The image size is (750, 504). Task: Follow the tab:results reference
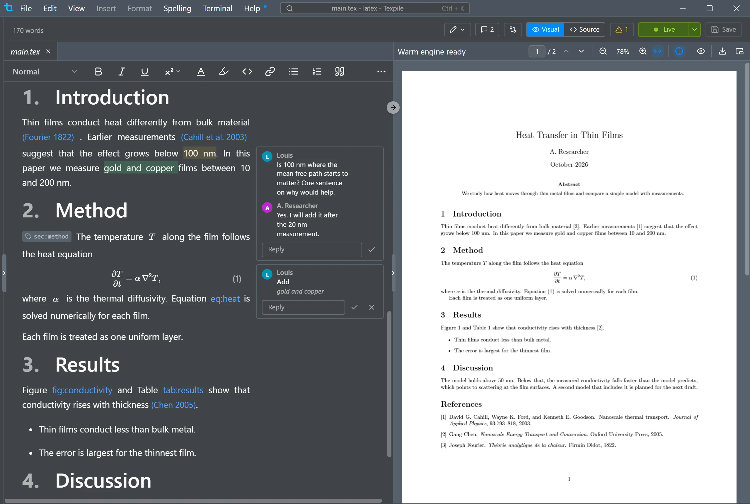183,390
